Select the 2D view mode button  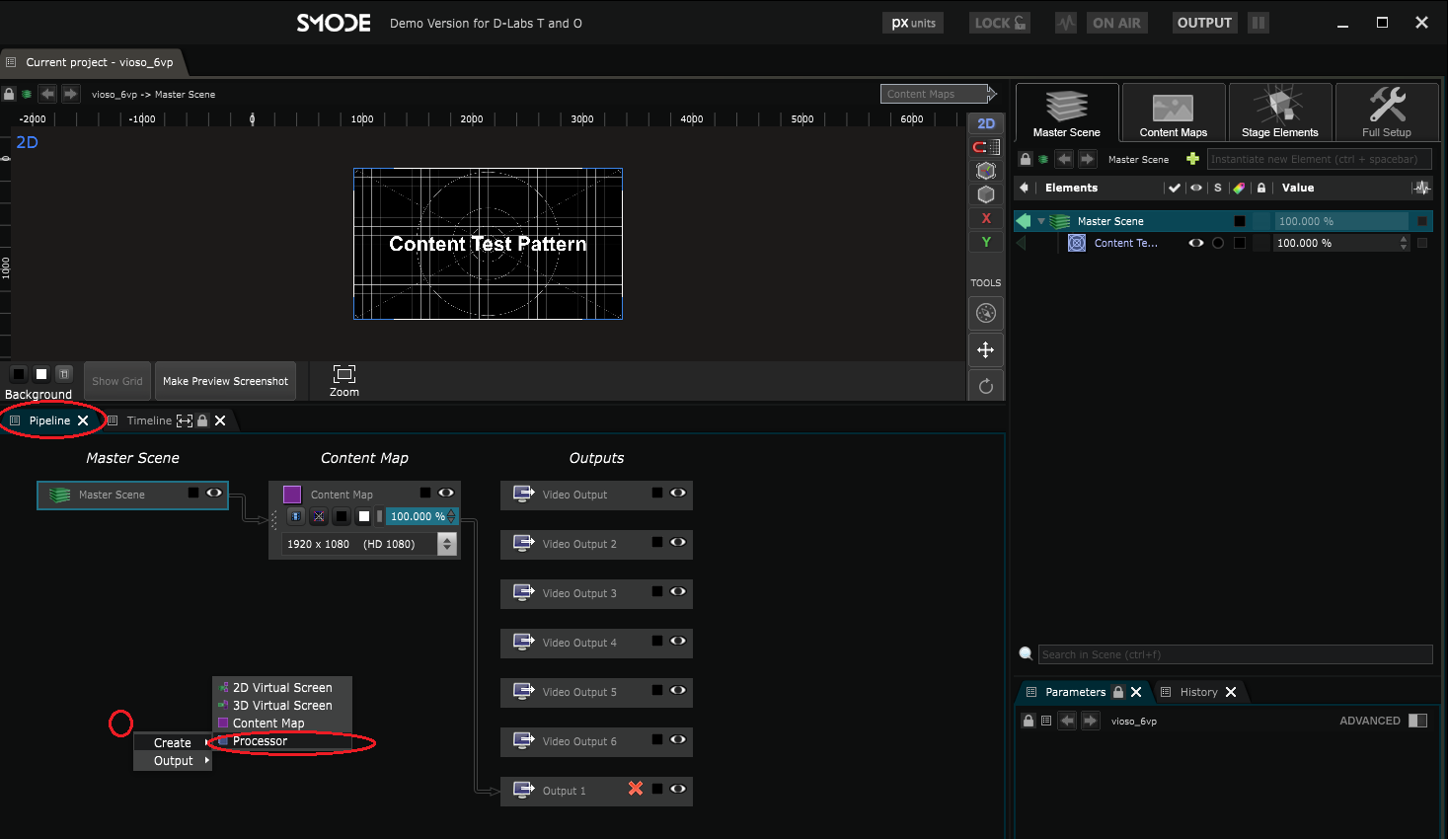pos(986,123)
